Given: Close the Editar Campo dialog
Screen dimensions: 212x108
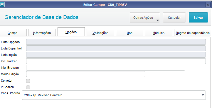Looking at the screenshot, I should 208,5.
